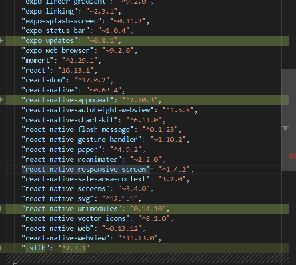Click the version value "^2.10.3"

(x=140, y=100)
